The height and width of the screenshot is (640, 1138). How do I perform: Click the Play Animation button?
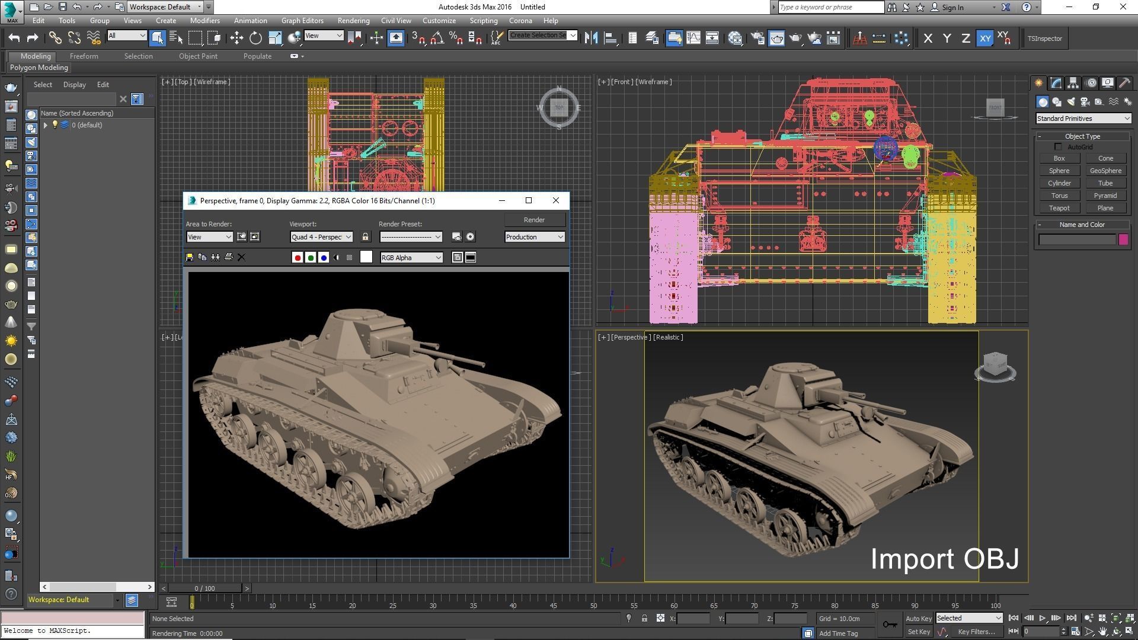(x=1043, y=618)
